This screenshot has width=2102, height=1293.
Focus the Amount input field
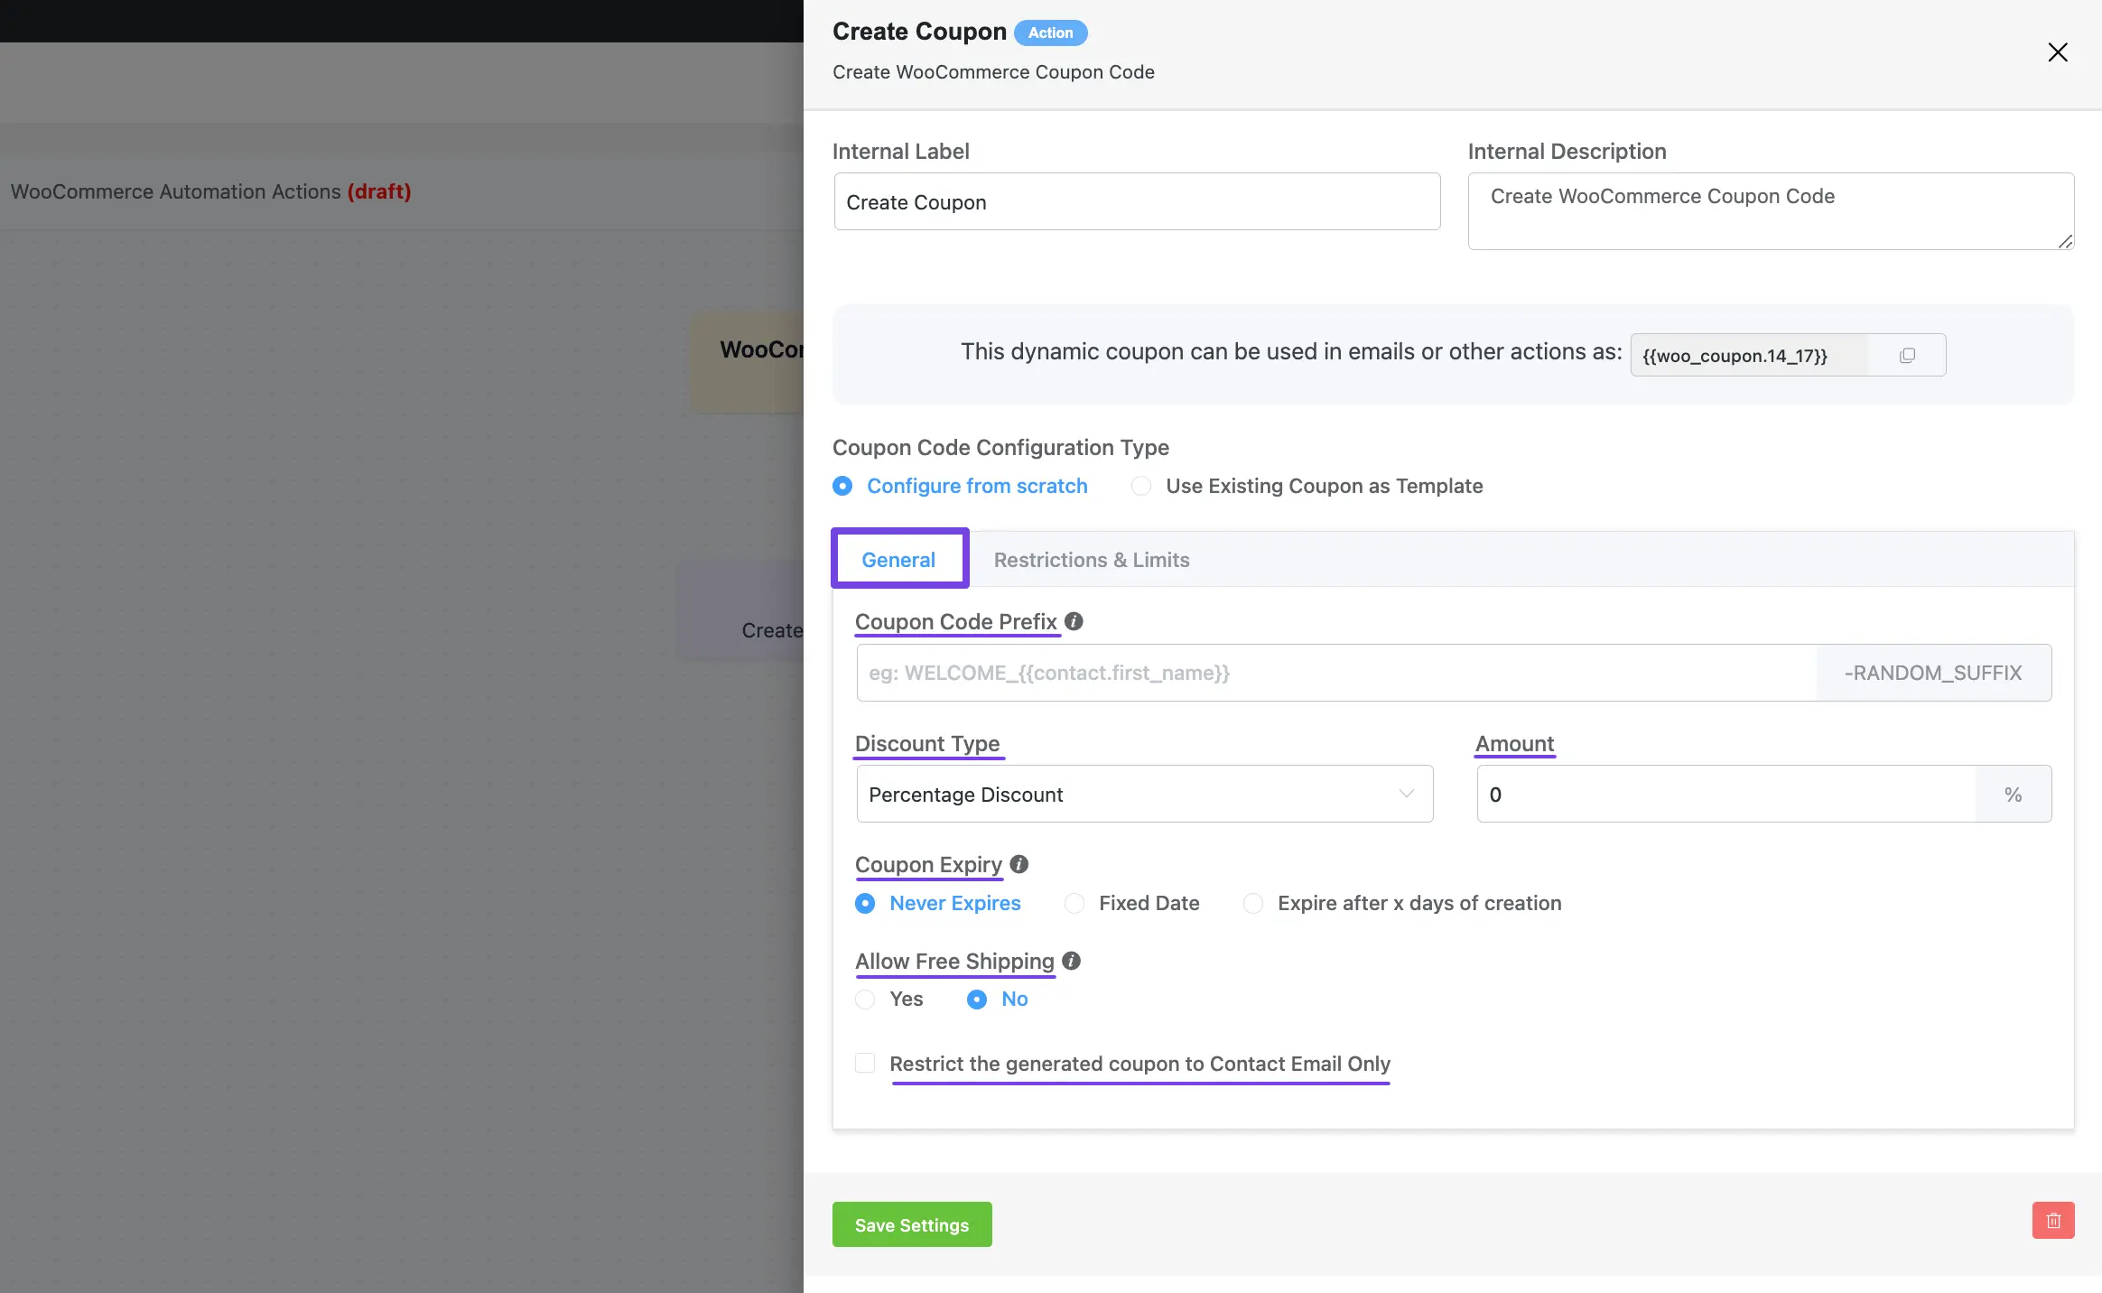pyautogui.click(x=1726, y=794)
